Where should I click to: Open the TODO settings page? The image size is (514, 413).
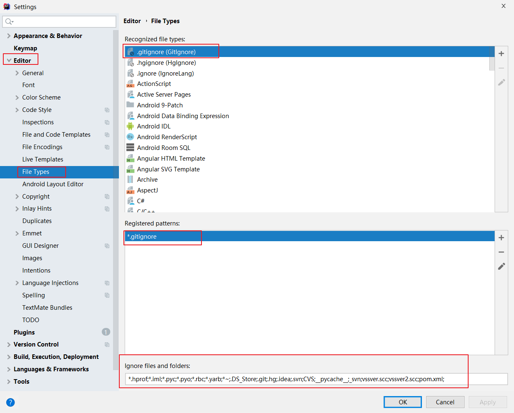31,320
